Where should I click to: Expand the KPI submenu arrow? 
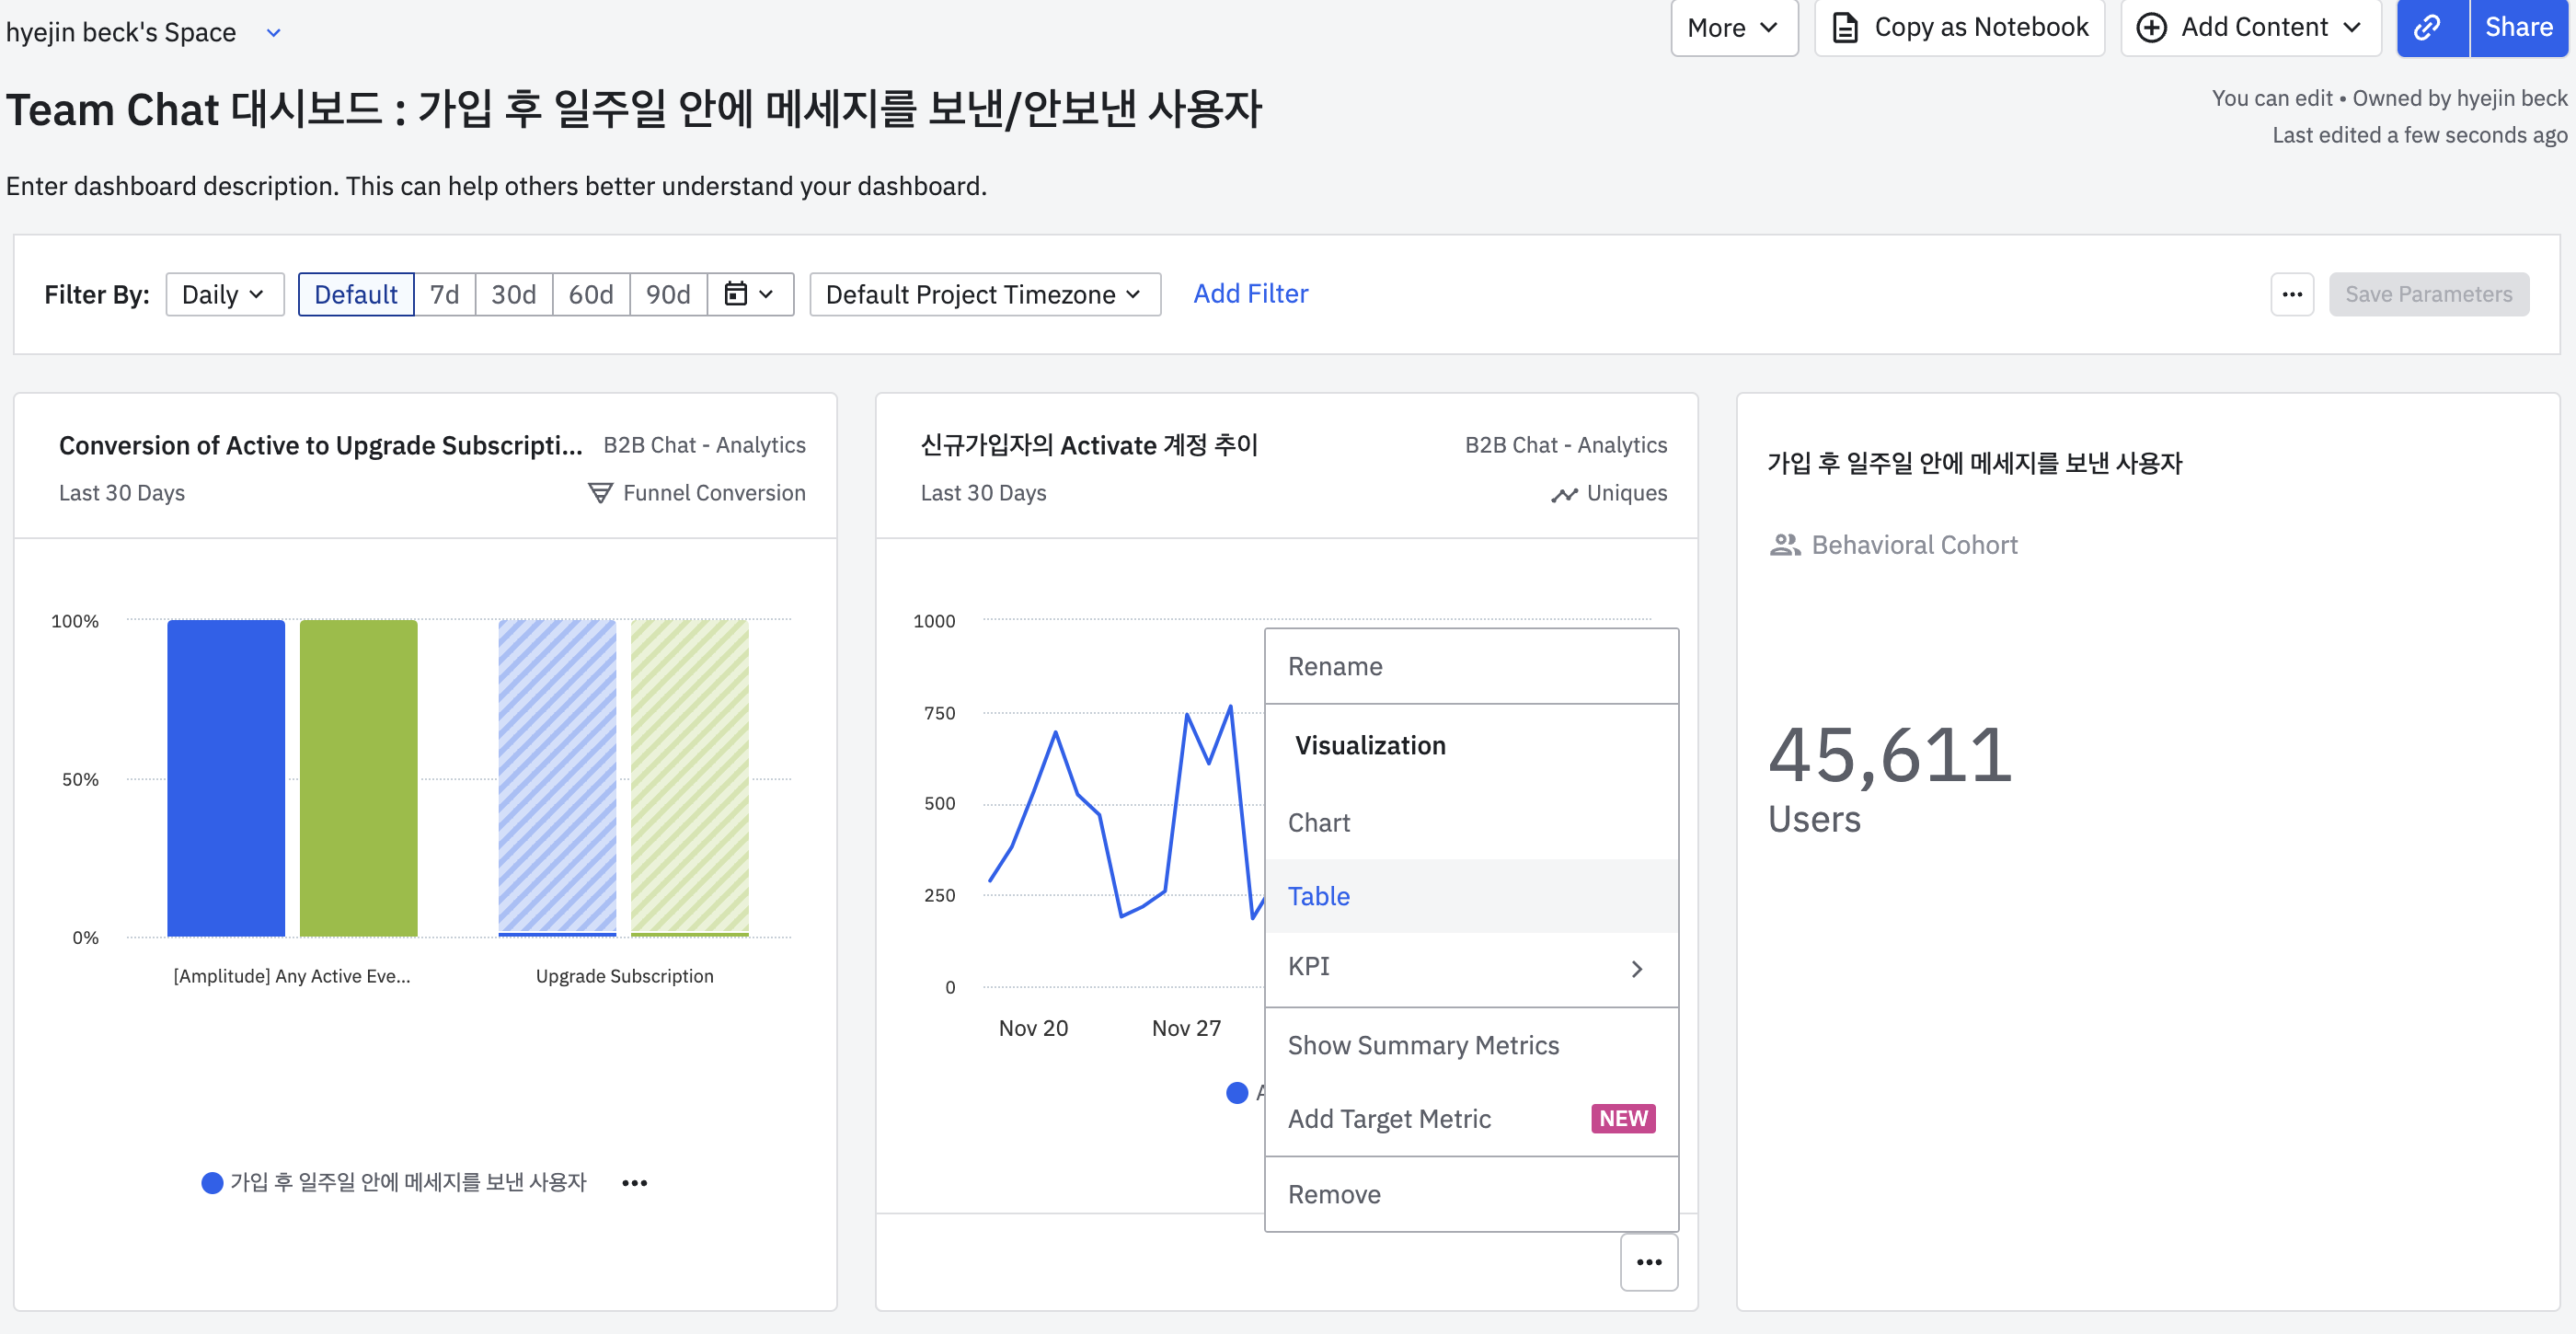[x=1636, y=968]
